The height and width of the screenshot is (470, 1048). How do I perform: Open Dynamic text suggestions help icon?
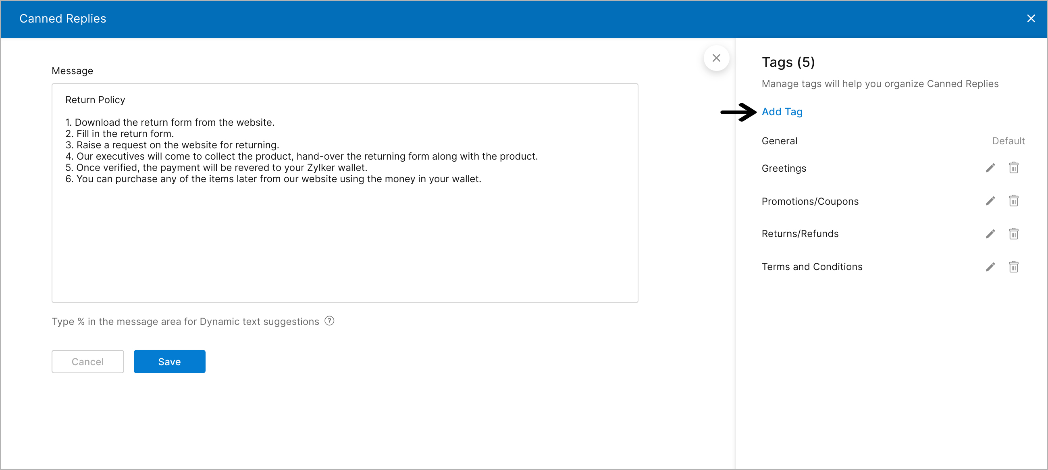click(329, 321)
